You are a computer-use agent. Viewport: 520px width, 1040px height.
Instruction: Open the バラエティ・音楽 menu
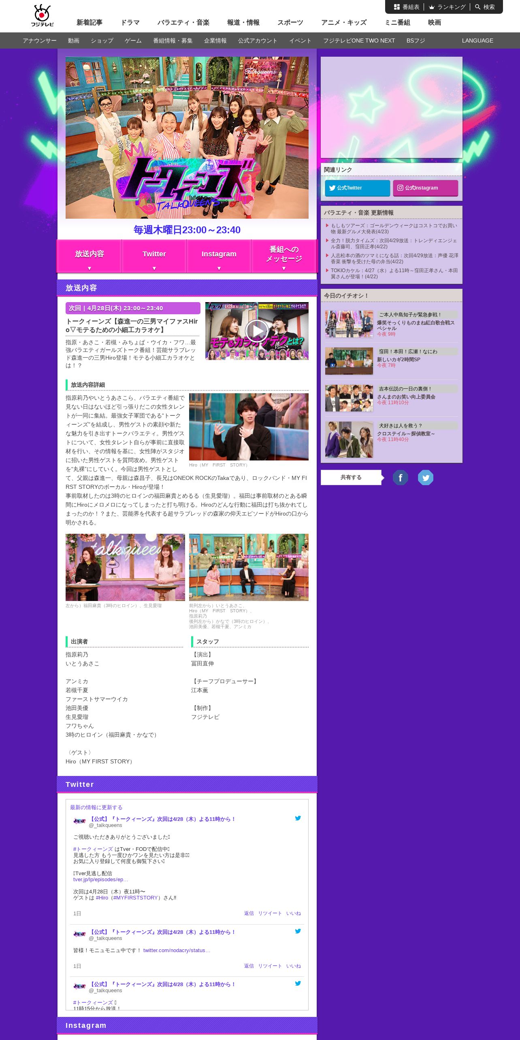183,23
